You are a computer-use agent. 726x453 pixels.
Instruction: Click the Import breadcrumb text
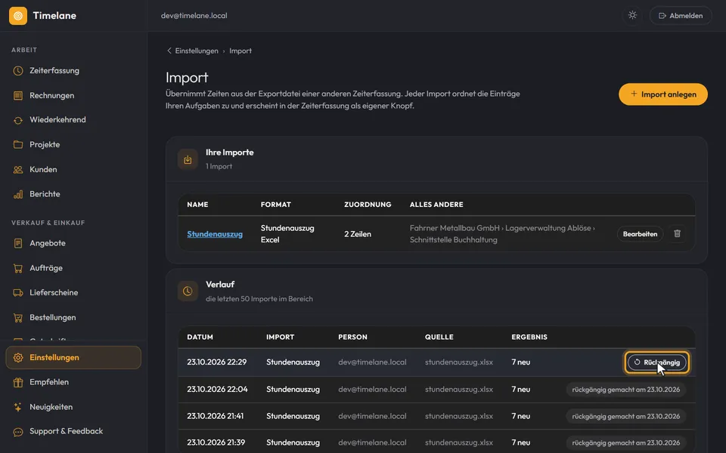pyautogui.click(x=240, y=51)
